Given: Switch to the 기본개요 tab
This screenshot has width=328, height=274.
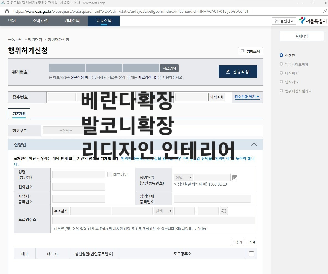Looking at the screenshot, I should coord(19,114).
